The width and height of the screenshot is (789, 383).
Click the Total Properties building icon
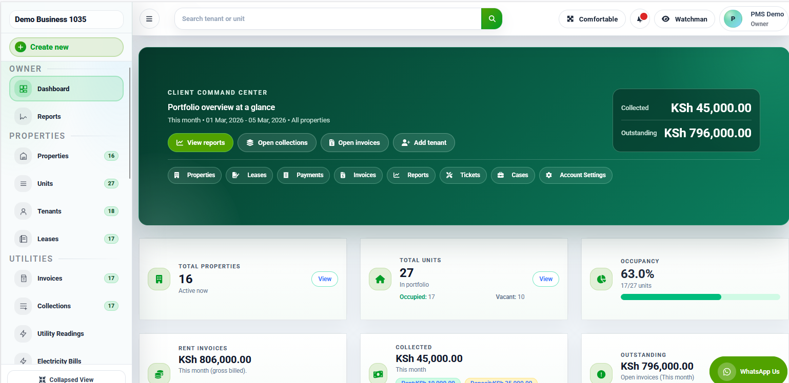point(159,279)
